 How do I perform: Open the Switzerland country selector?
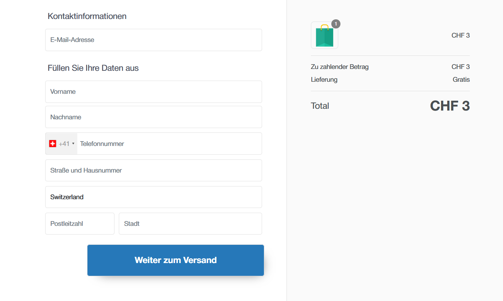coord(153,197)
